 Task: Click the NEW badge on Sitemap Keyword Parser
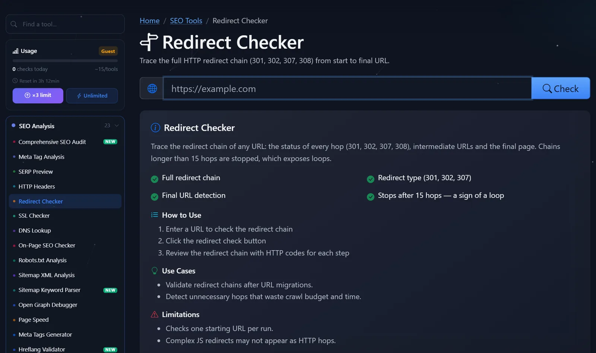[110, 290]
